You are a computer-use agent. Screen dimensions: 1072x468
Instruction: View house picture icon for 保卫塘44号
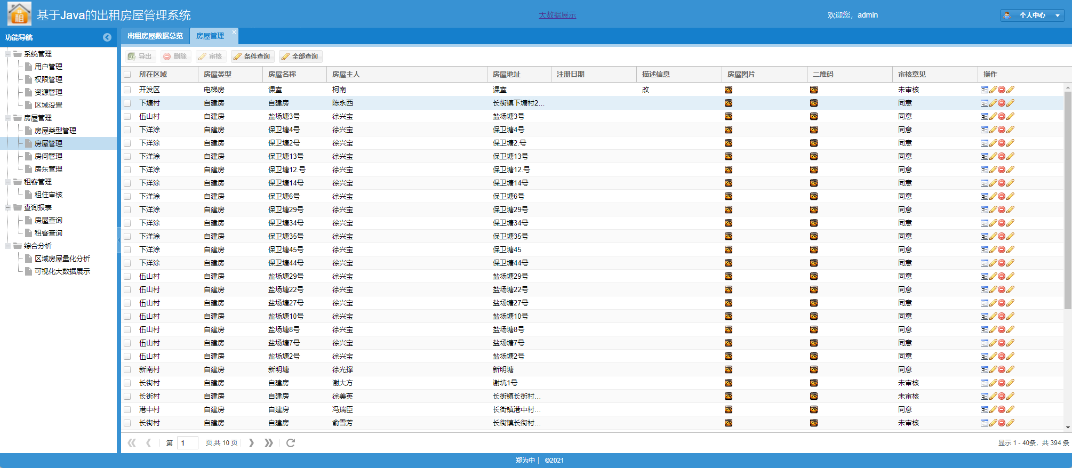(729, 263)
